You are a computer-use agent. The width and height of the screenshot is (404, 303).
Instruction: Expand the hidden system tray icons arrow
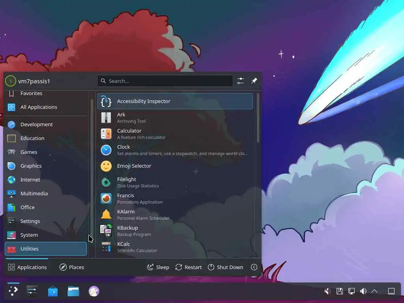click(x=375, y=292)
